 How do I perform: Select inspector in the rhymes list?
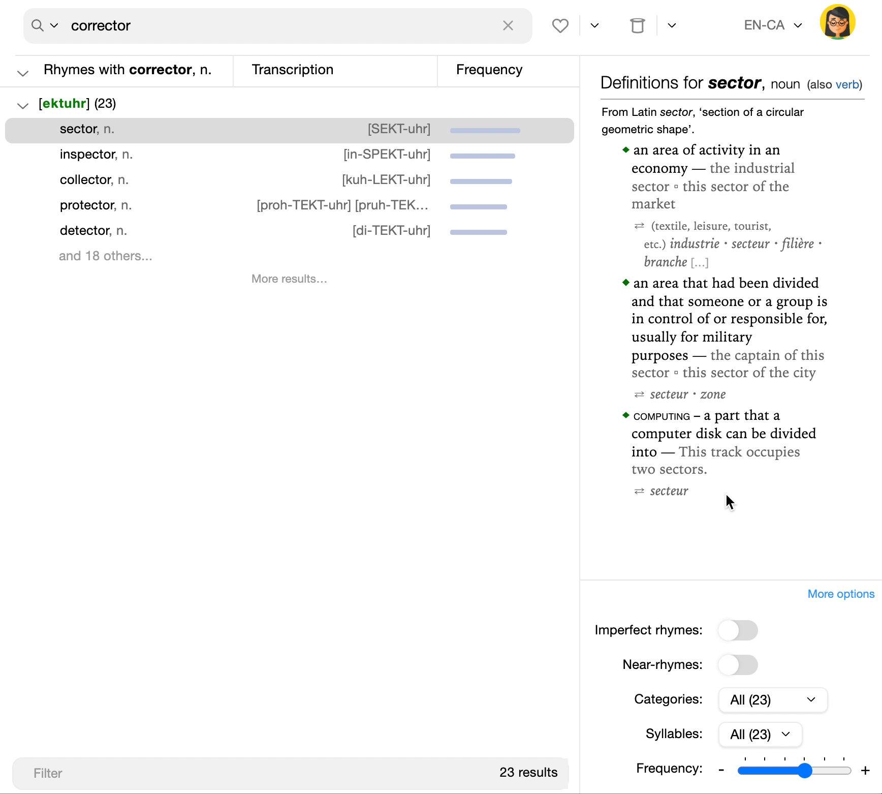coord(87,155)
